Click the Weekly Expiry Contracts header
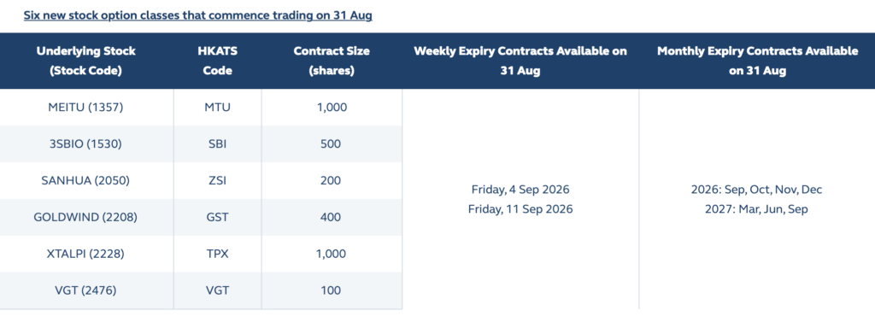 520,61
